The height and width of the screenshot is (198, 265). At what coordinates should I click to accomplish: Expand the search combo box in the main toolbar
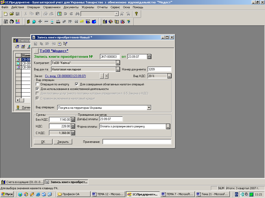(x=117, y=14)
